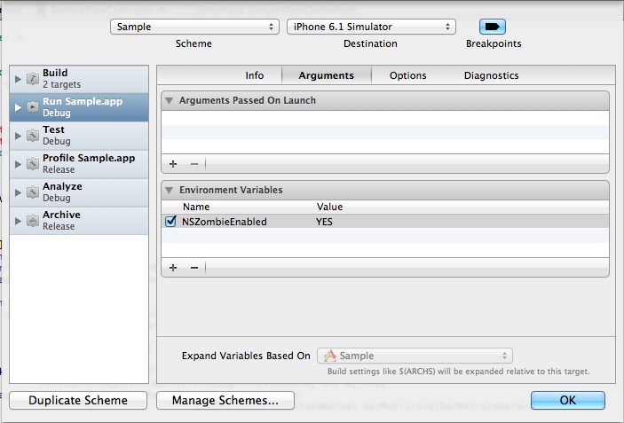
Task: Click the Profile Sample.app instrument icon
Action: tap(33, 164)
